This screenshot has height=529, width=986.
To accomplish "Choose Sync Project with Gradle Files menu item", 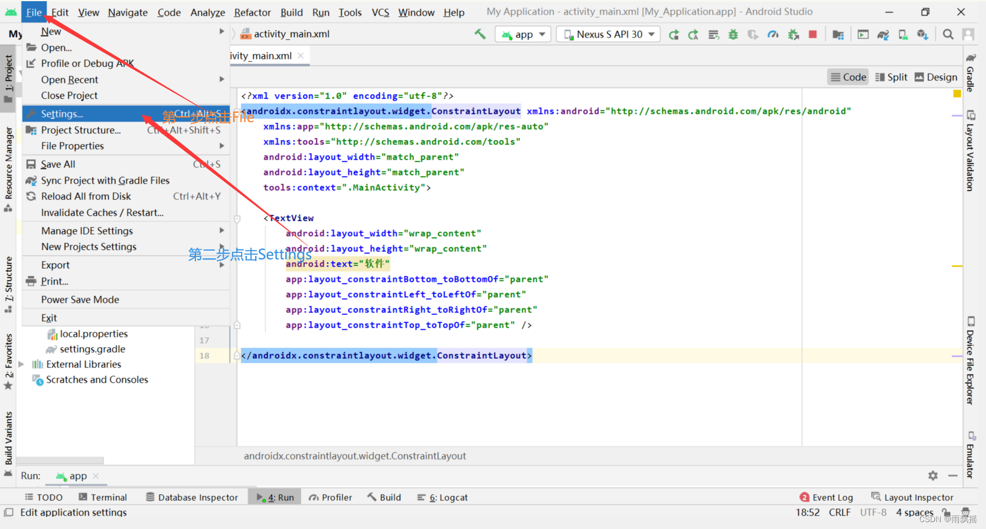I will (126, 181).
